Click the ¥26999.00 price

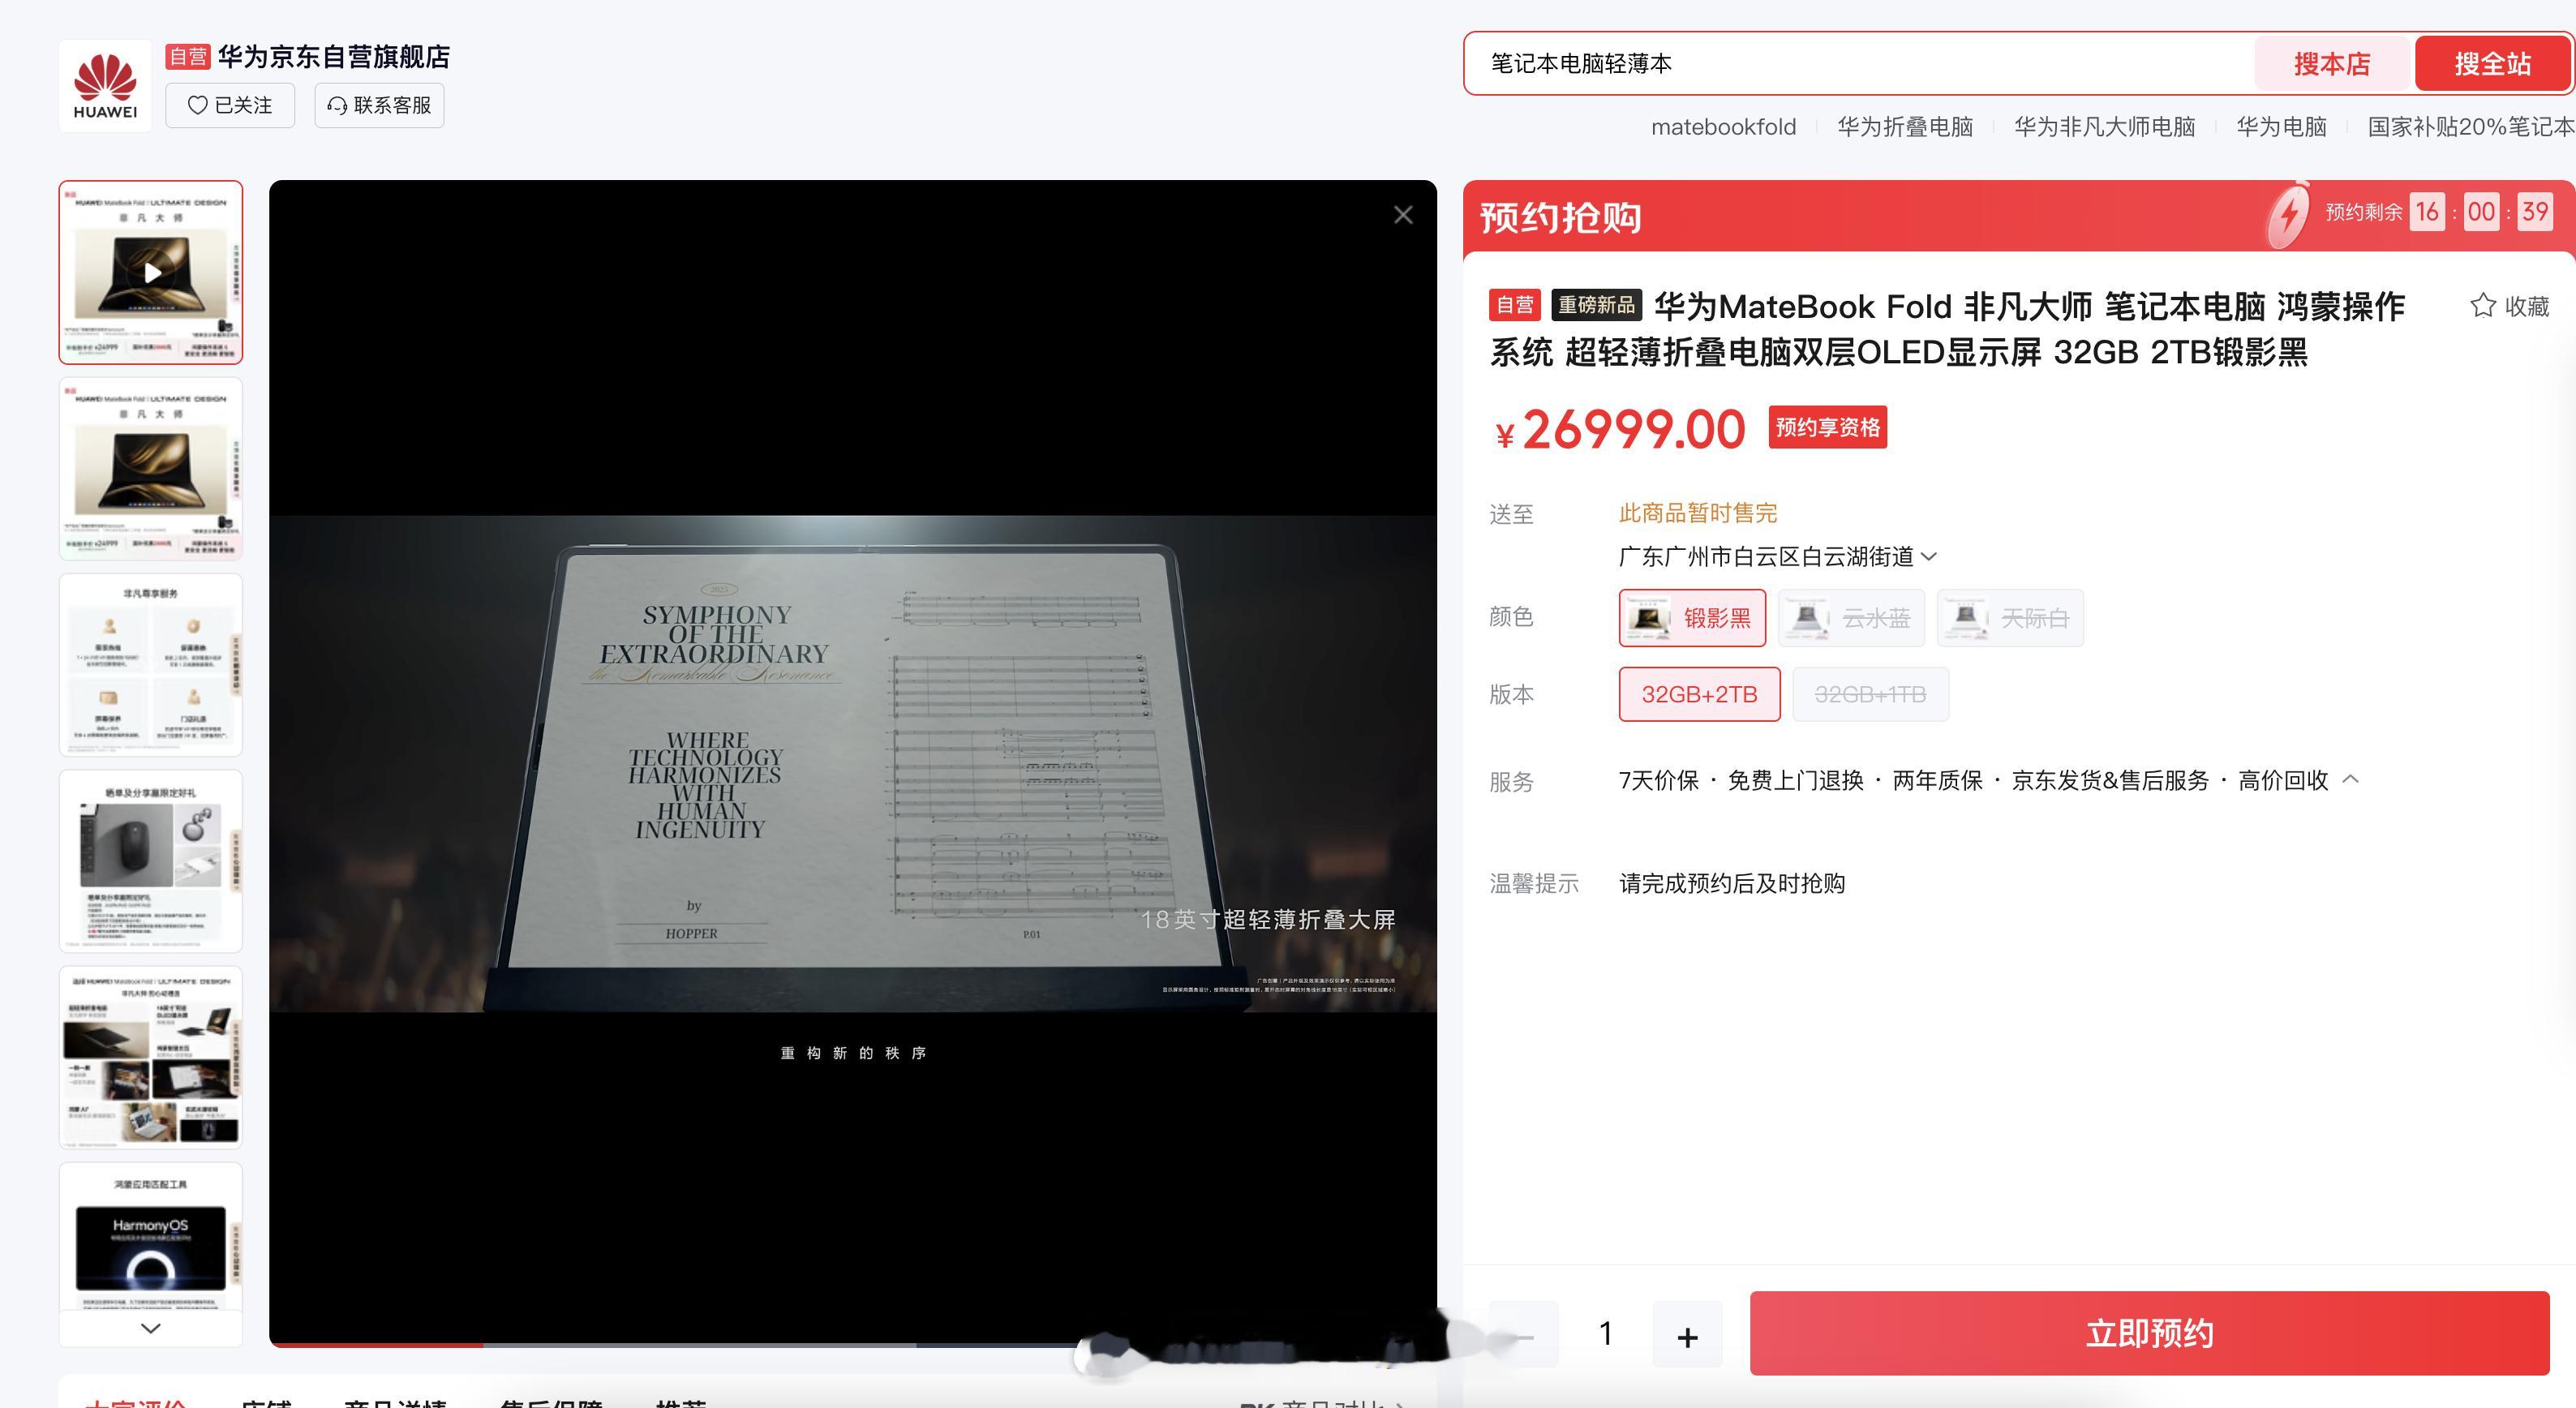coord(1620,430)
